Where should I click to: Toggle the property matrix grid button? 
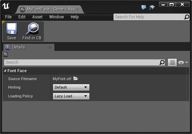(172, 62)
